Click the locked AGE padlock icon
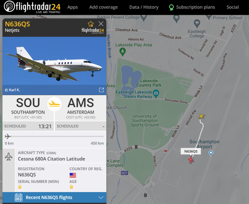 71,187
